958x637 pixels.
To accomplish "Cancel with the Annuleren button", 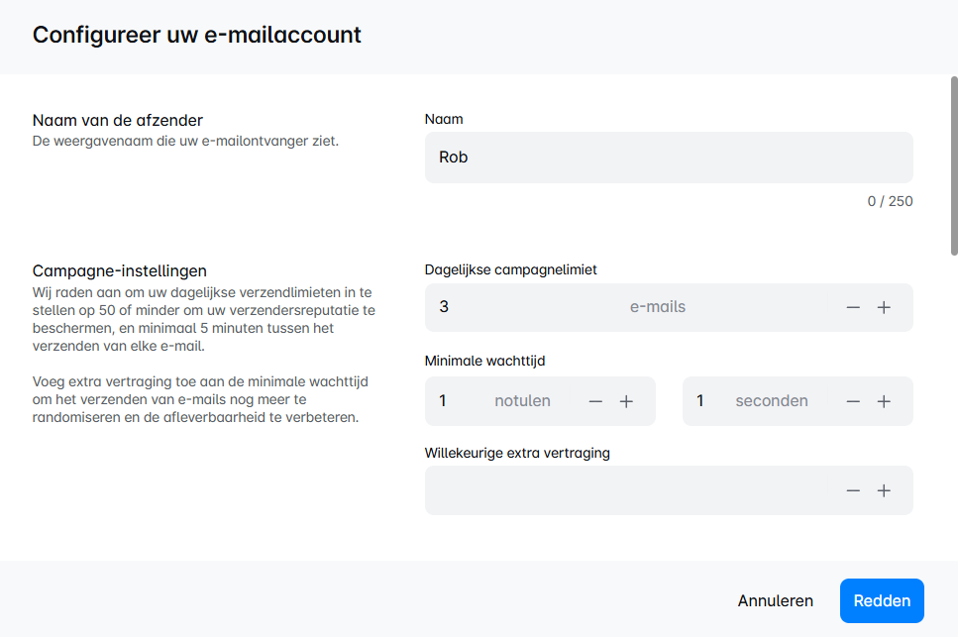I will point(775,600).
